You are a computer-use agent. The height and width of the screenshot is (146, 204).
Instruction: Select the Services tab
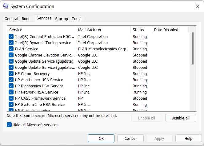point(44,18)
